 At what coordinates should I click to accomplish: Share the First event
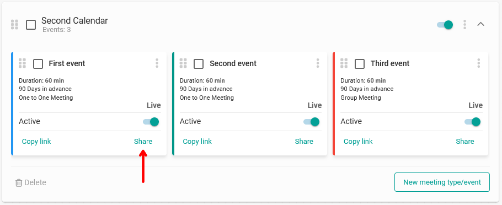point(143,142)
